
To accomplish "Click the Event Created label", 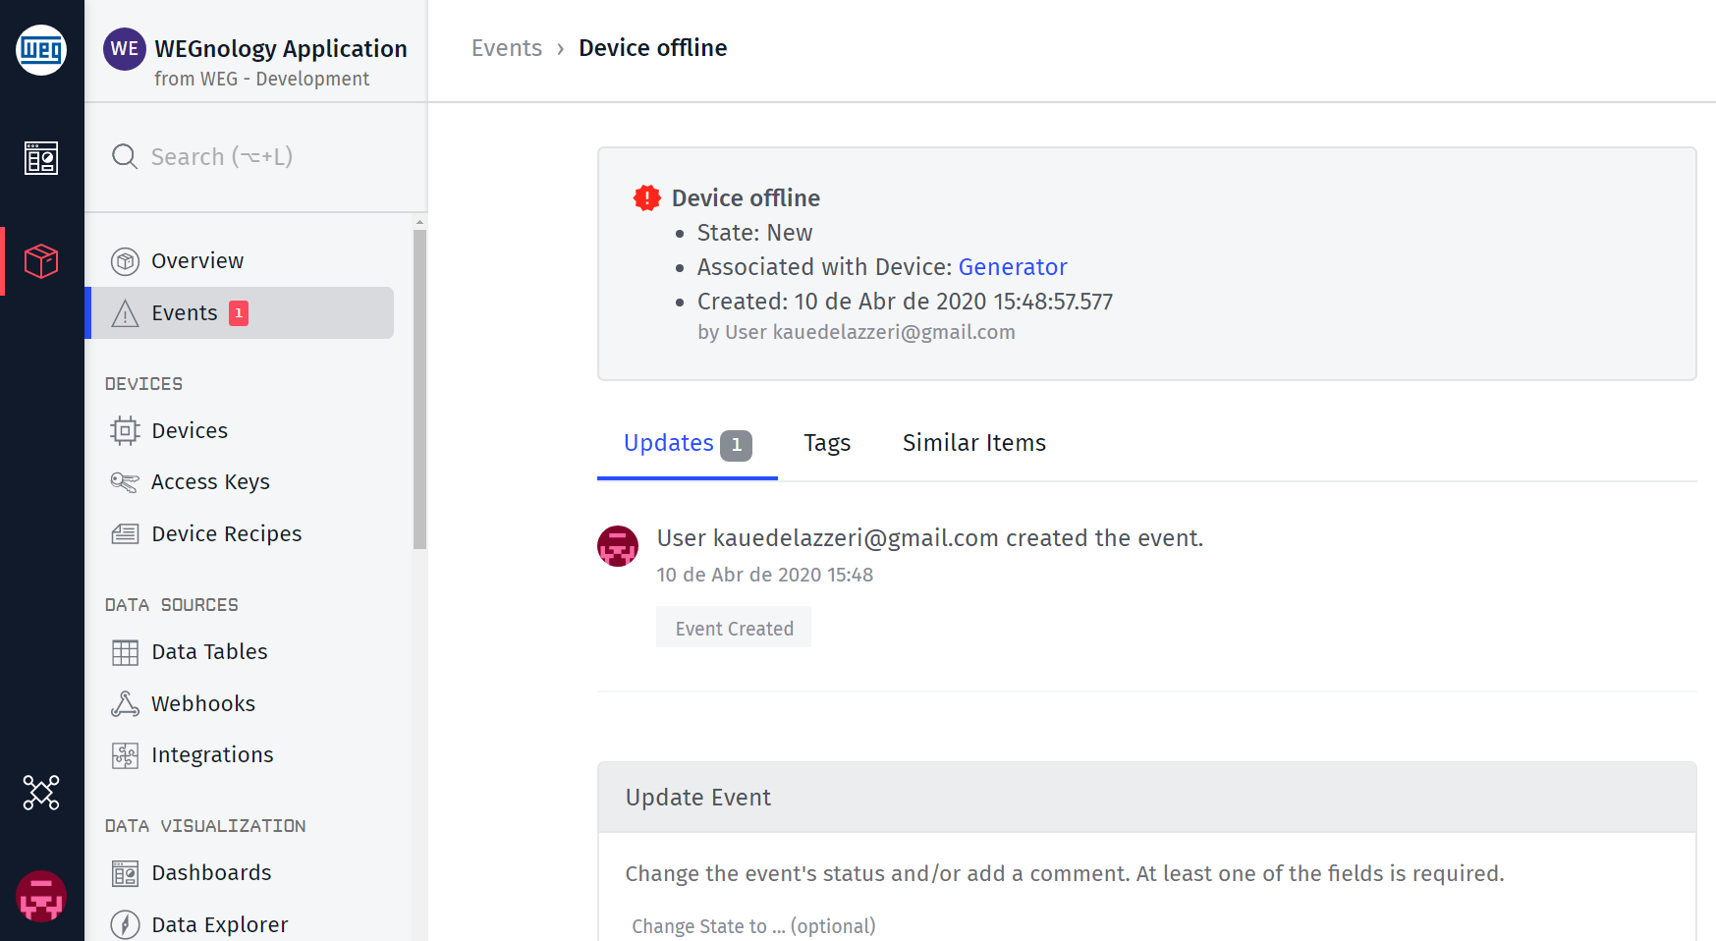I will tap(734, 629).
